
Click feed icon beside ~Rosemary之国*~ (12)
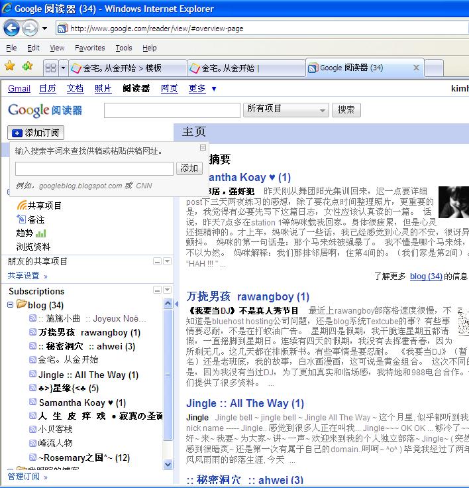(x=32, y=457)
